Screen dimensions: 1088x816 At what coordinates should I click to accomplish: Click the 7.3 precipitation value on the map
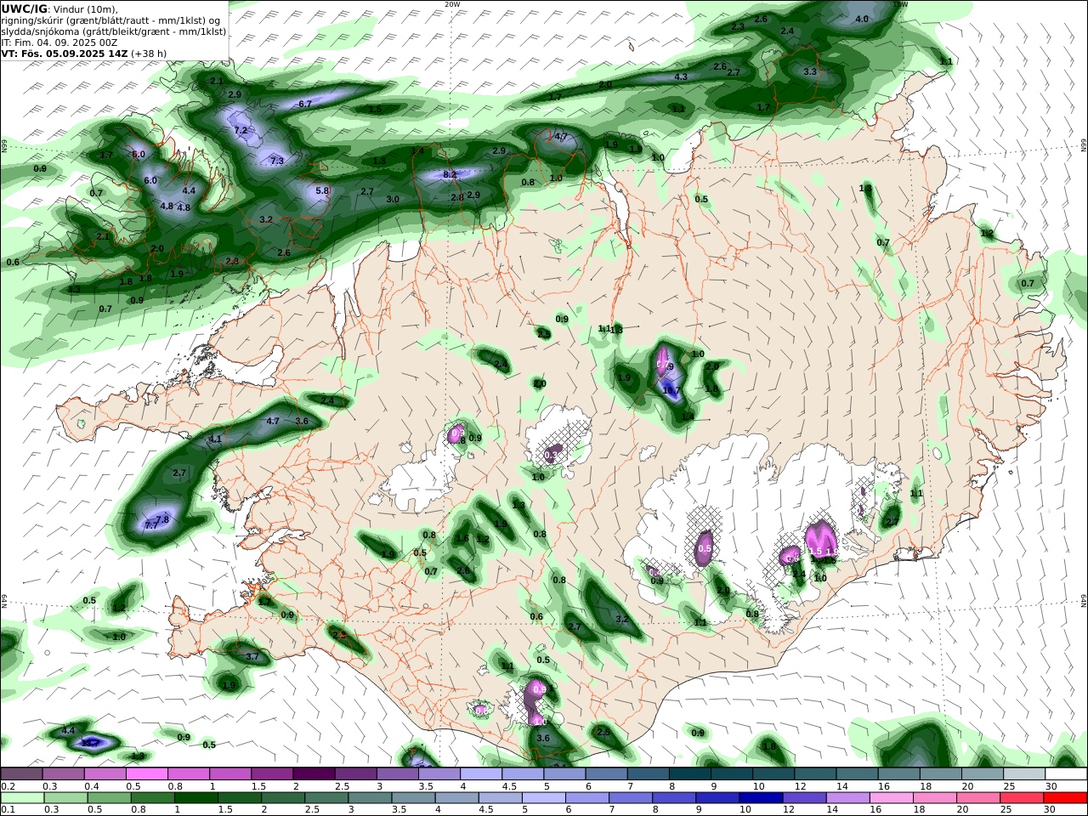[277, 161]
